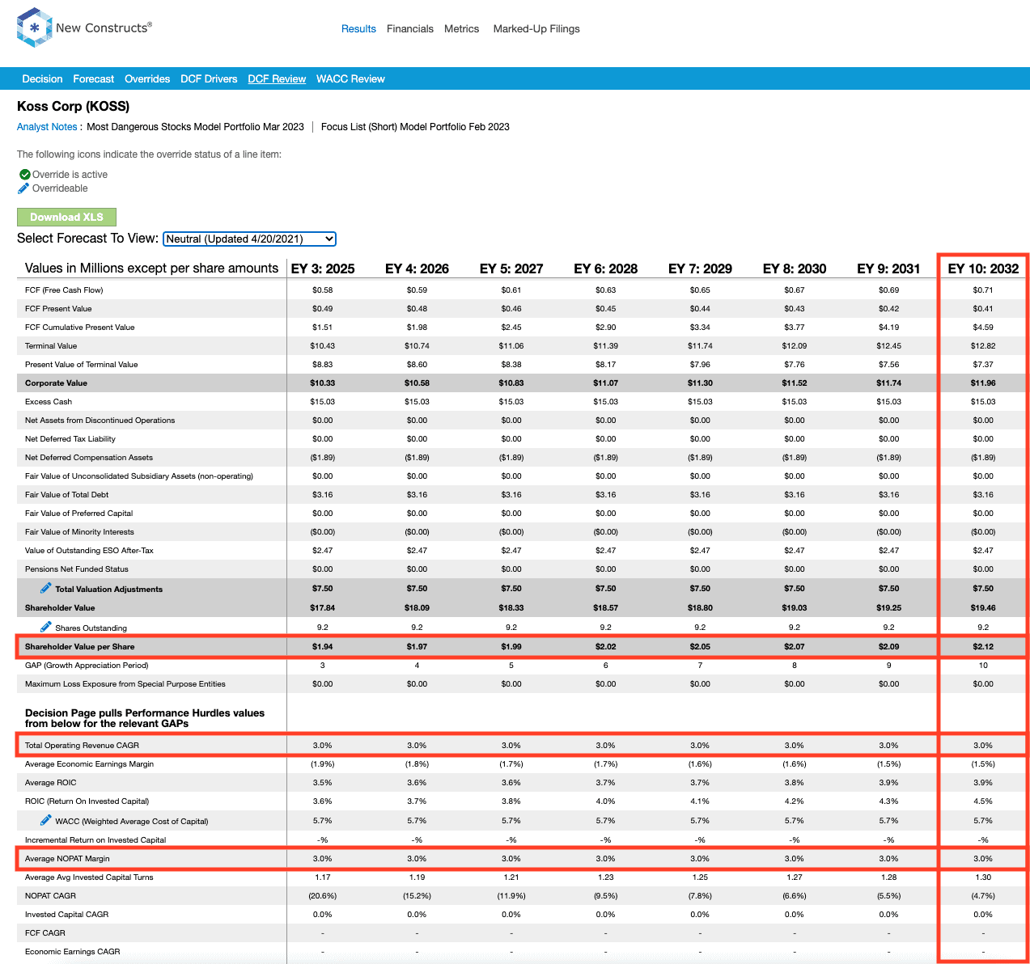Click the Net Deferred Compensation Assets label
Screen dimensions: 1030x964
click(89, 458)
